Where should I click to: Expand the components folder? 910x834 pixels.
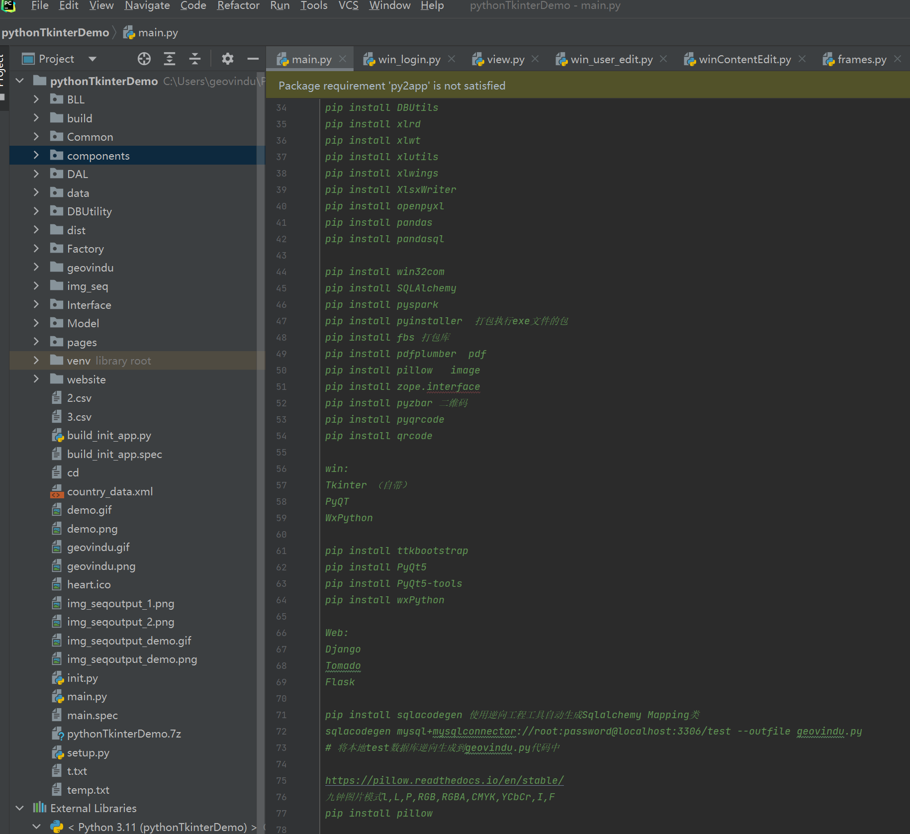coord(36,156)
